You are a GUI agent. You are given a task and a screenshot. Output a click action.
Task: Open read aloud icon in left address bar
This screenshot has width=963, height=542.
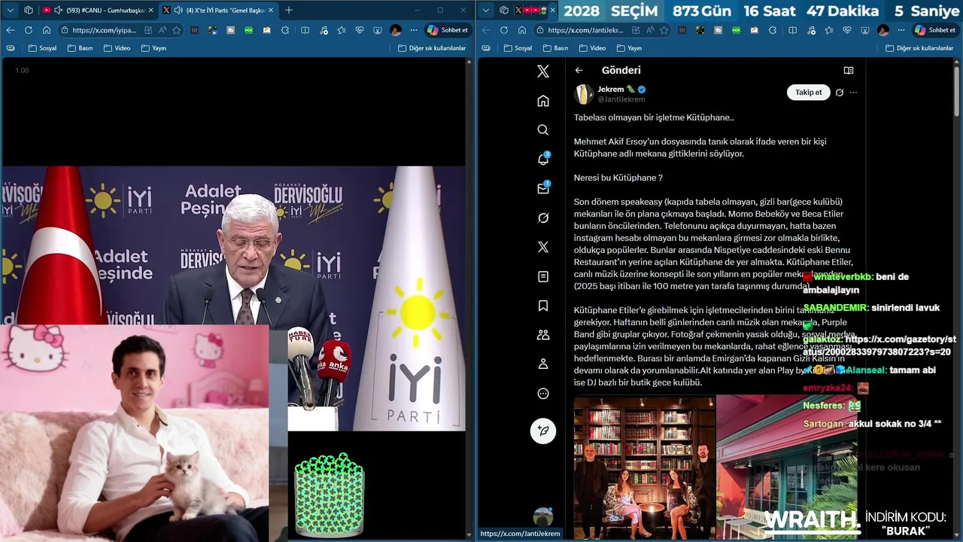pos(163,30)
